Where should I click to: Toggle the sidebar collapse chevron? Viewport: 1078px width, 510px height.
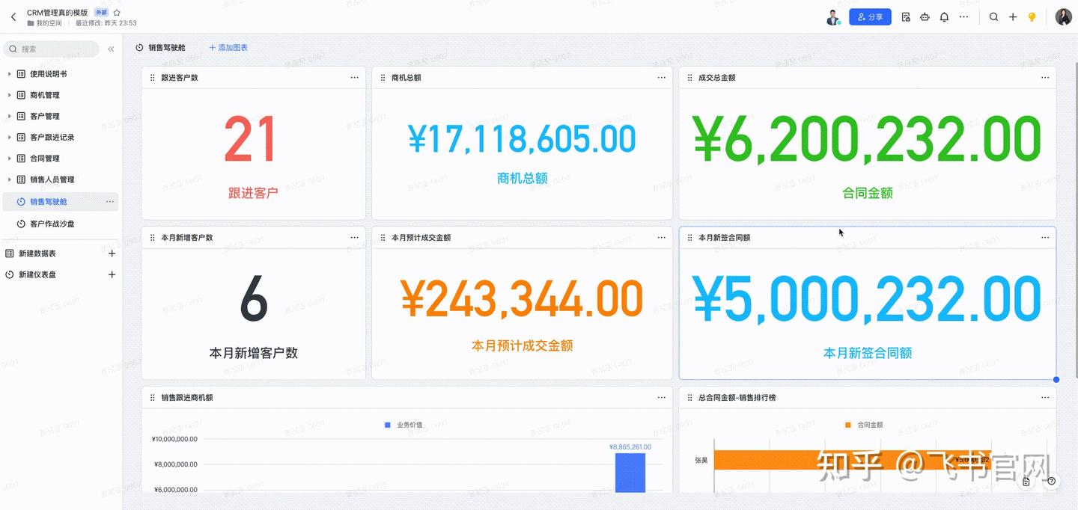point(111,49)
